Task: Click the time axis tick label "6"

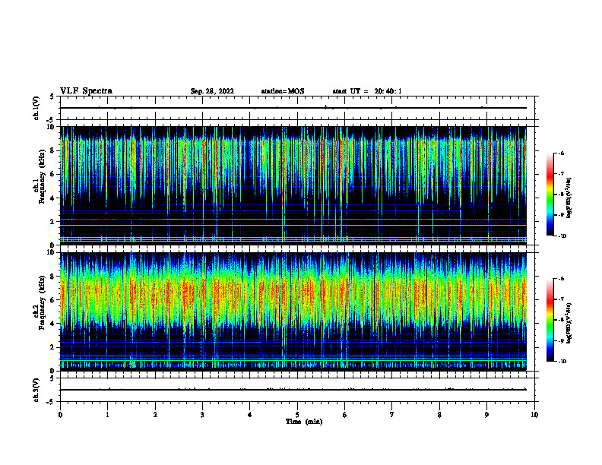Action: pyautogui.click(x=345, y=415)
